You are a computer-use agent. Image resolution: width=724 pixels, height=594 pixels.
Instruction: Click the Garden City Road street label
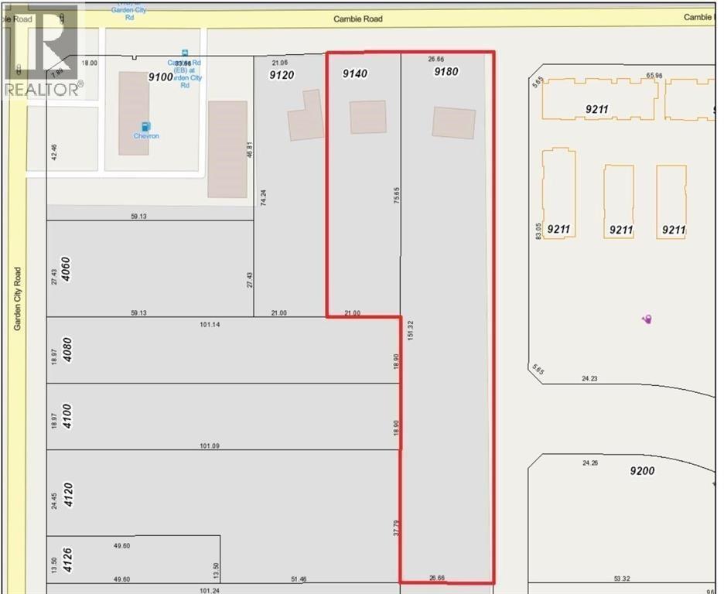tap(17, 300)
